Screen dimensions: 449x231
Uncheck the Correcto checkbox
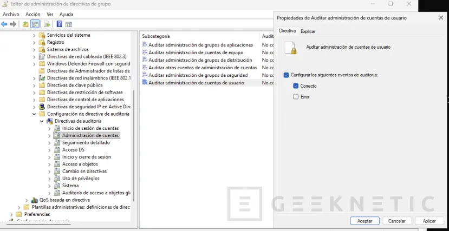pyautogui.click(x=296, y=86)
